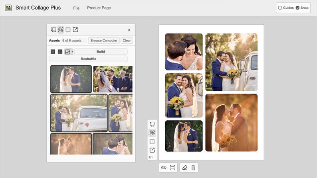Uncheck the Snap checkbox
317x178 pixels.
click(x=297, y=8)
